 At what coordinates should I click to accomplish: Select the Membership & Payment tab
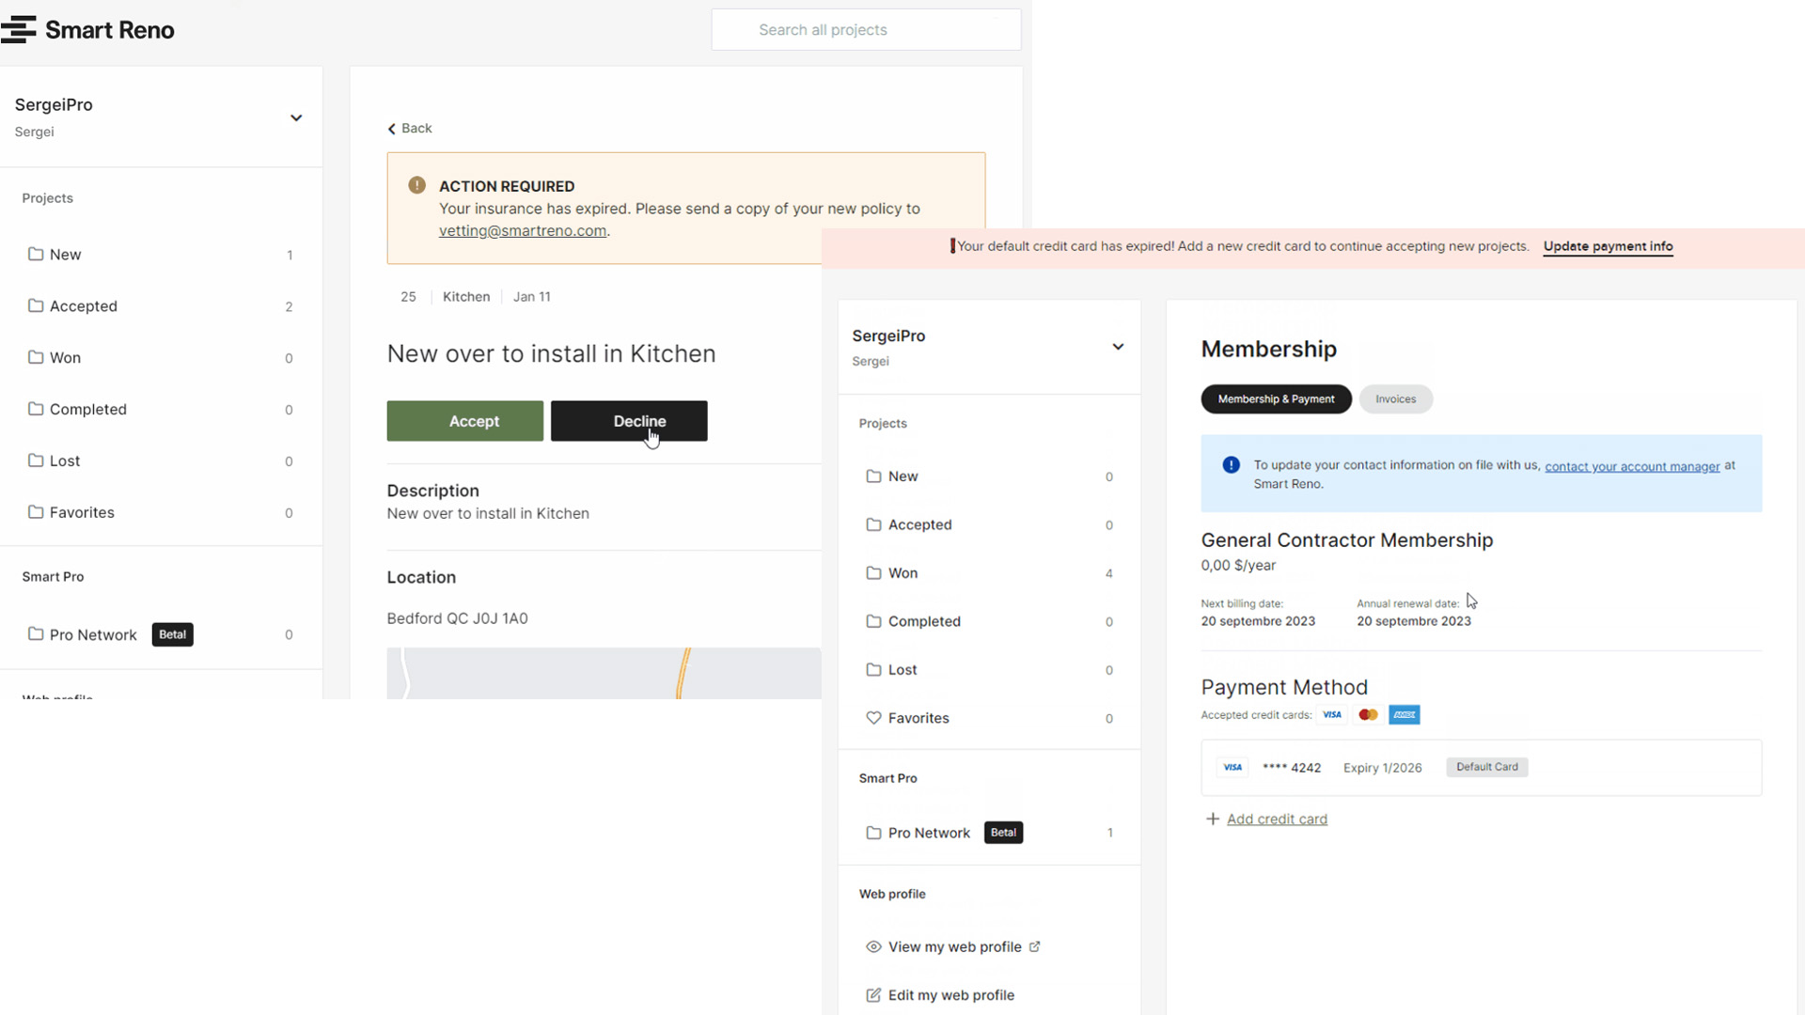pyautogui.click(x=1276, y=399)
